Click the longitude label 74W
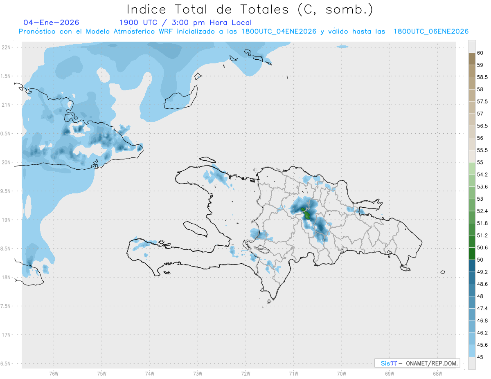The image size is (491, 379). click(150, 374)
